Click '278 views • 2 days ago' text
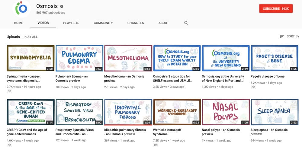302x147 pixels. (119, 87)
